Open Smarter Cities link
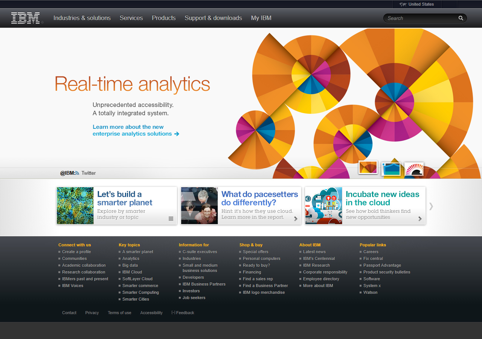The image size is (482, 339). click(x=136, y=299)
